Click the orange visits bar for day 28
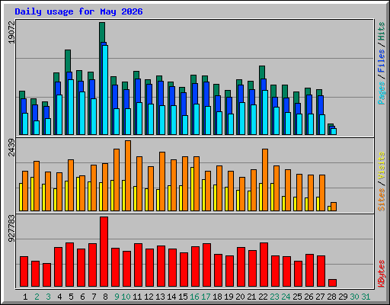390x305 pixels. coord(334,207)
